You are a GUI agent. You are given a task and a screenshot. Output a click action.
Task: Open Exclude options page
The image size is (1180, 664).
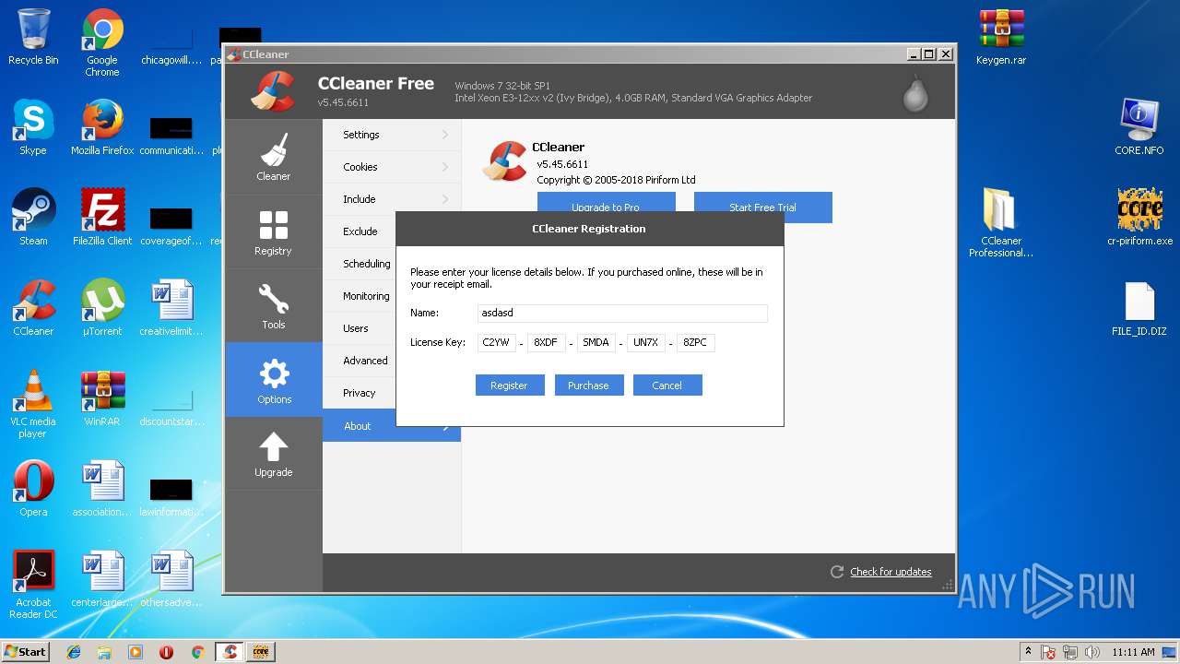pos(360,231)
